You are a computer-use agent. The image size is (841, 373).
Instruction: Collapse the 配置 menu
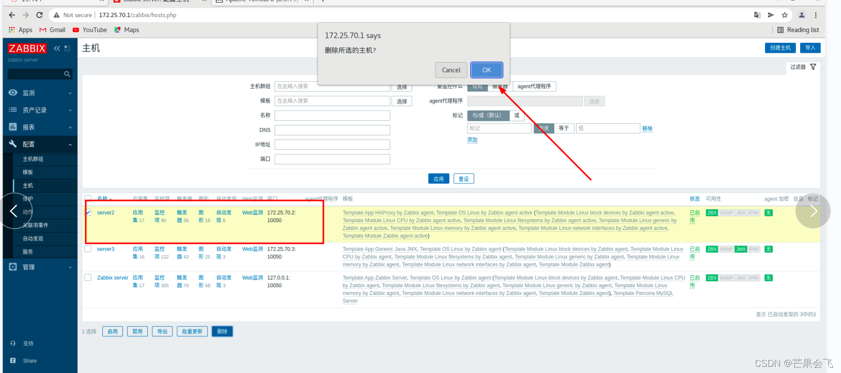[40, 144]
